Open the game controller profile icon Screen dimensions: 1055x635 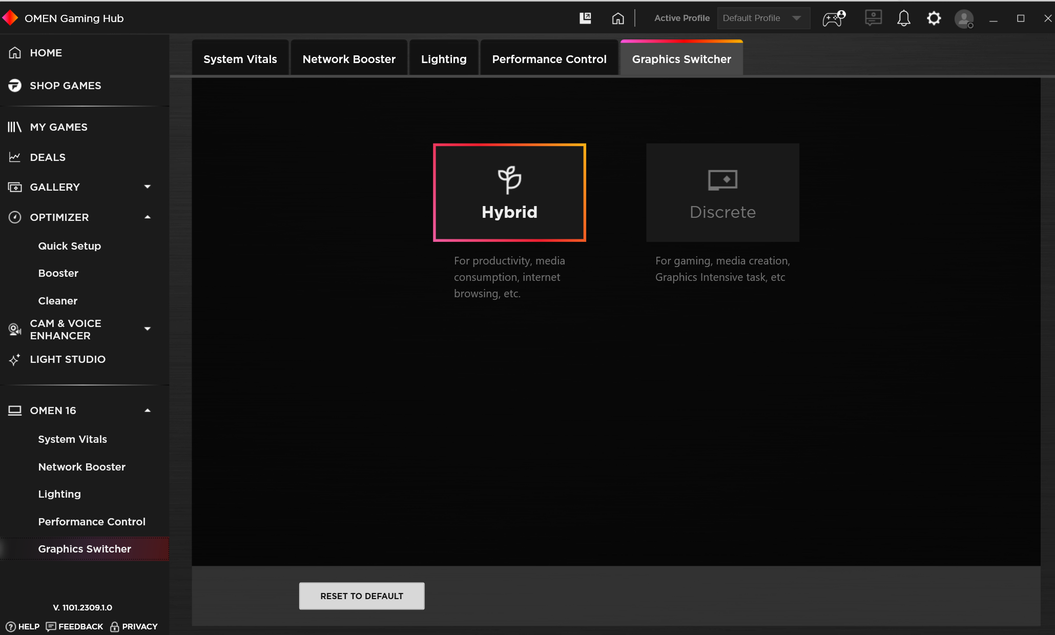point(834,18)
